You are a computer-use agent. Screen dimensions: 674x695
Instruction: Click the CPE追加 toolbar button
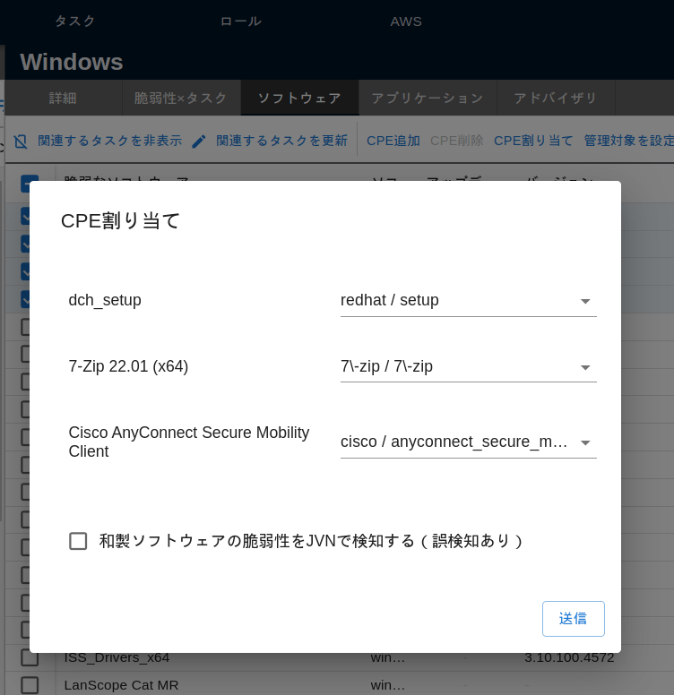tap(393, 141)
